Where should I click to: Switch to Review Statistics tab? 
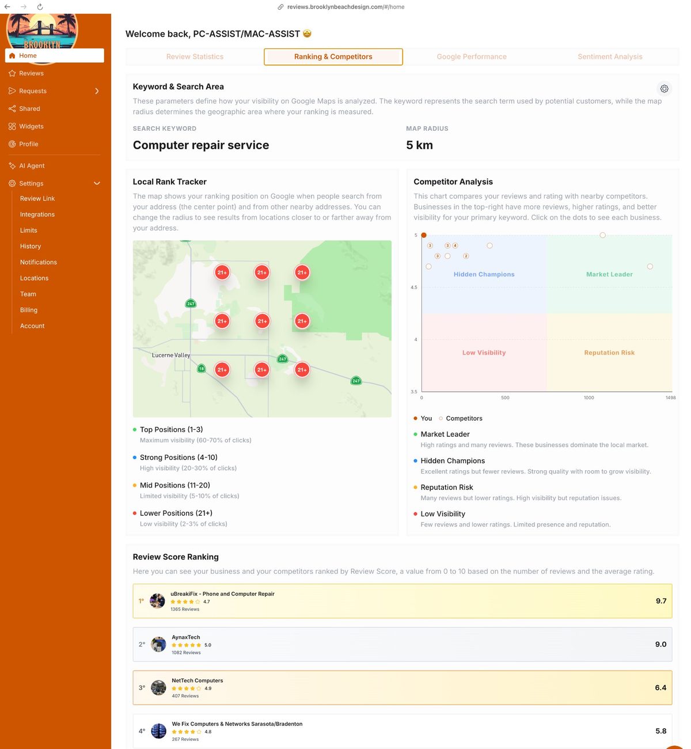click(x=195, y=56)
